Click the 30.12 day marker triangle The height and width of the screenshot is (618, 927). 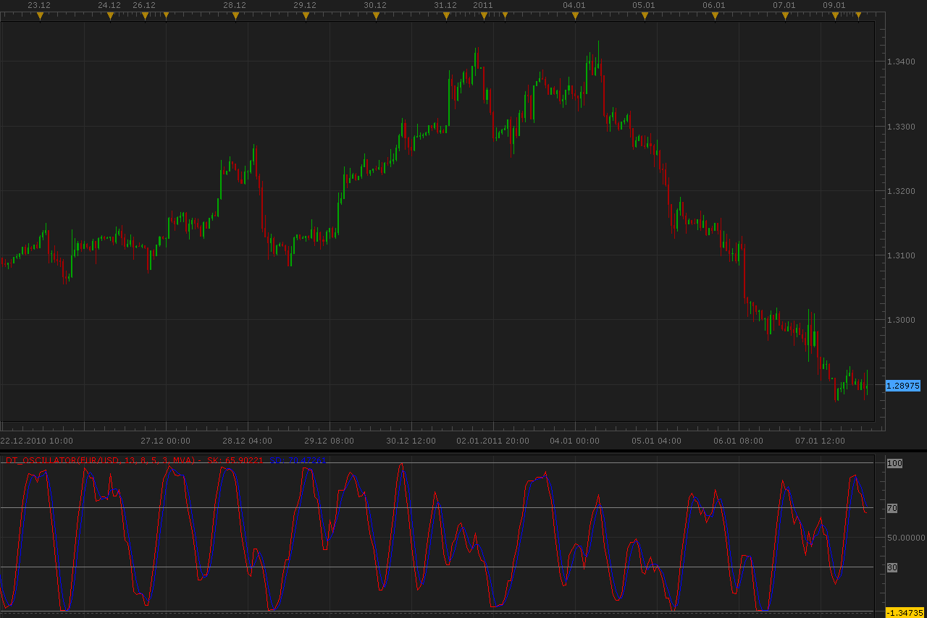(376, 15)
